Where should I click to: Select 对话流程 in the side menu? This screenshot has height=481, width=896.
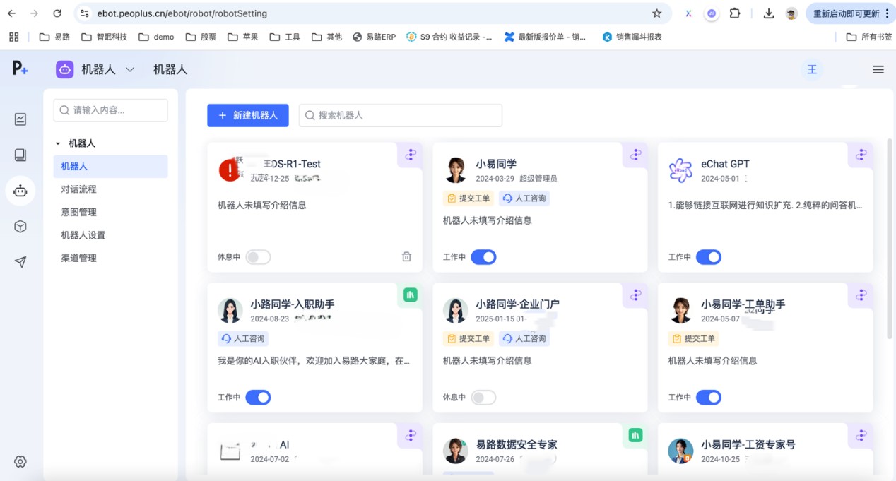(78, 189)
